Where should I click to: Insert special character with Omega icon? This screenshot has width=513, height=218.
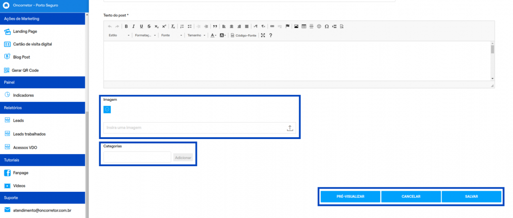(x=326, y=27)
